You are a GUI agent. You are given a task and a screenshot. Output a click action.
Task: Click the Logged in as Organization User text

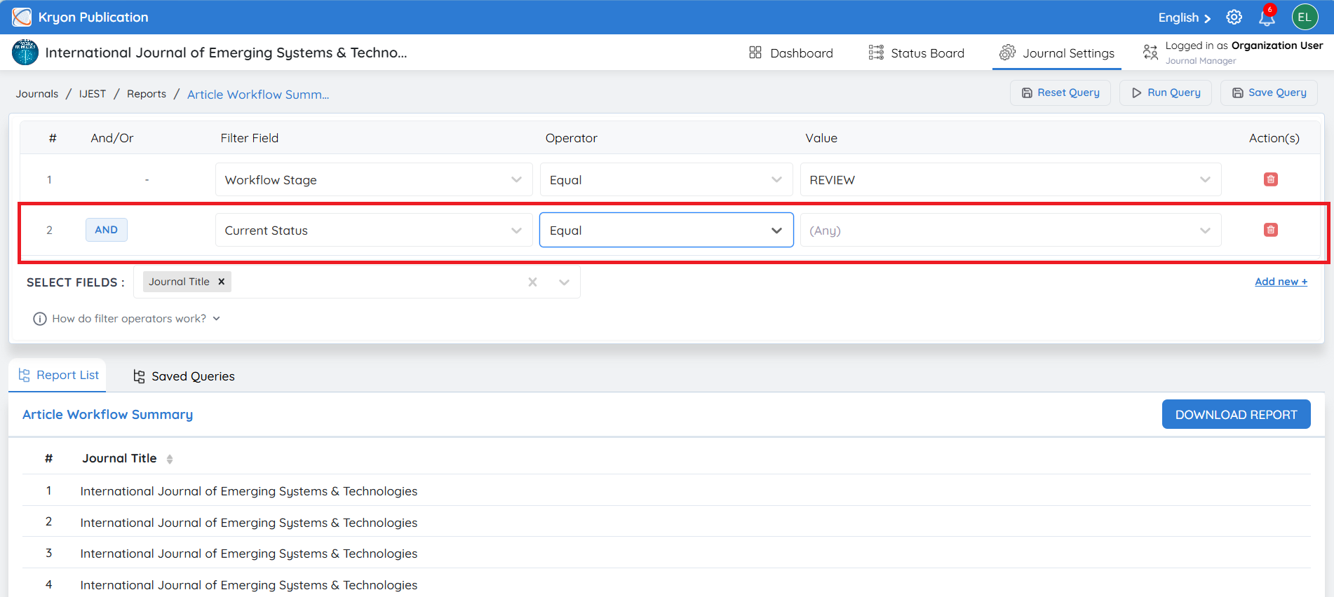1244,46
